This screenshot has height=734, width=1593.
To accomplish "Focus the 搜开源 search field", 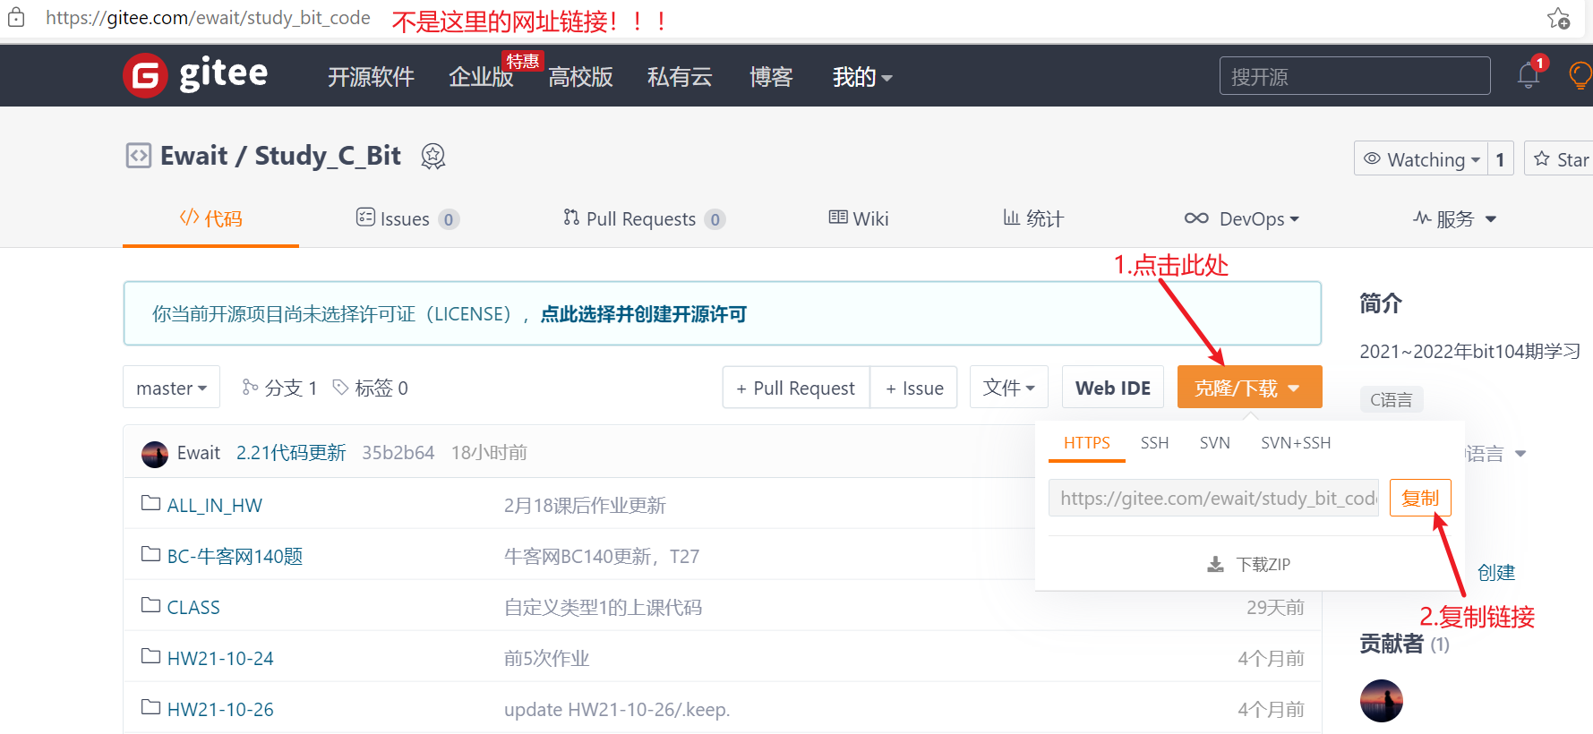I will [x=1355, y=76].
